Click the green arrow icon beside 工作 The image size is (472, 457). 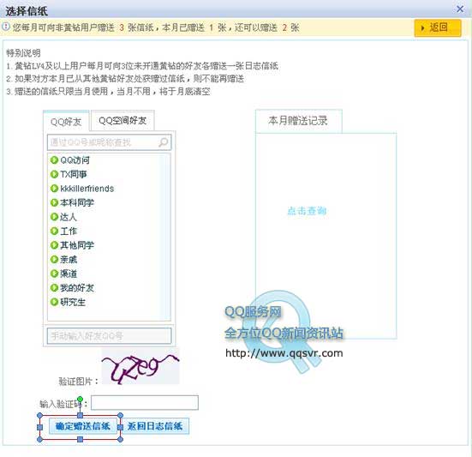[x=54, y=231]
